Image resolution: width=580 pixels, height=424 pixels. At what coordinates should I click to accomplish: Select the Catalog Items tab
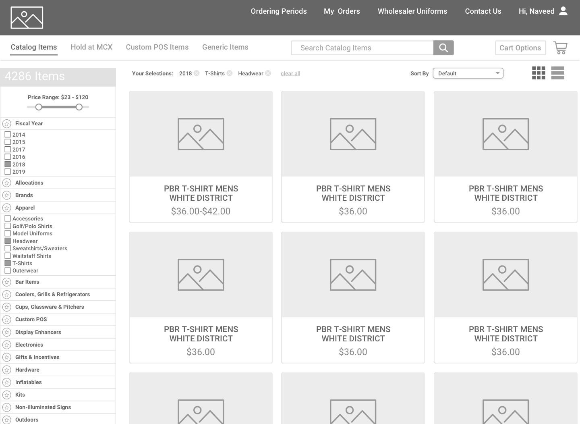point(34,47)
